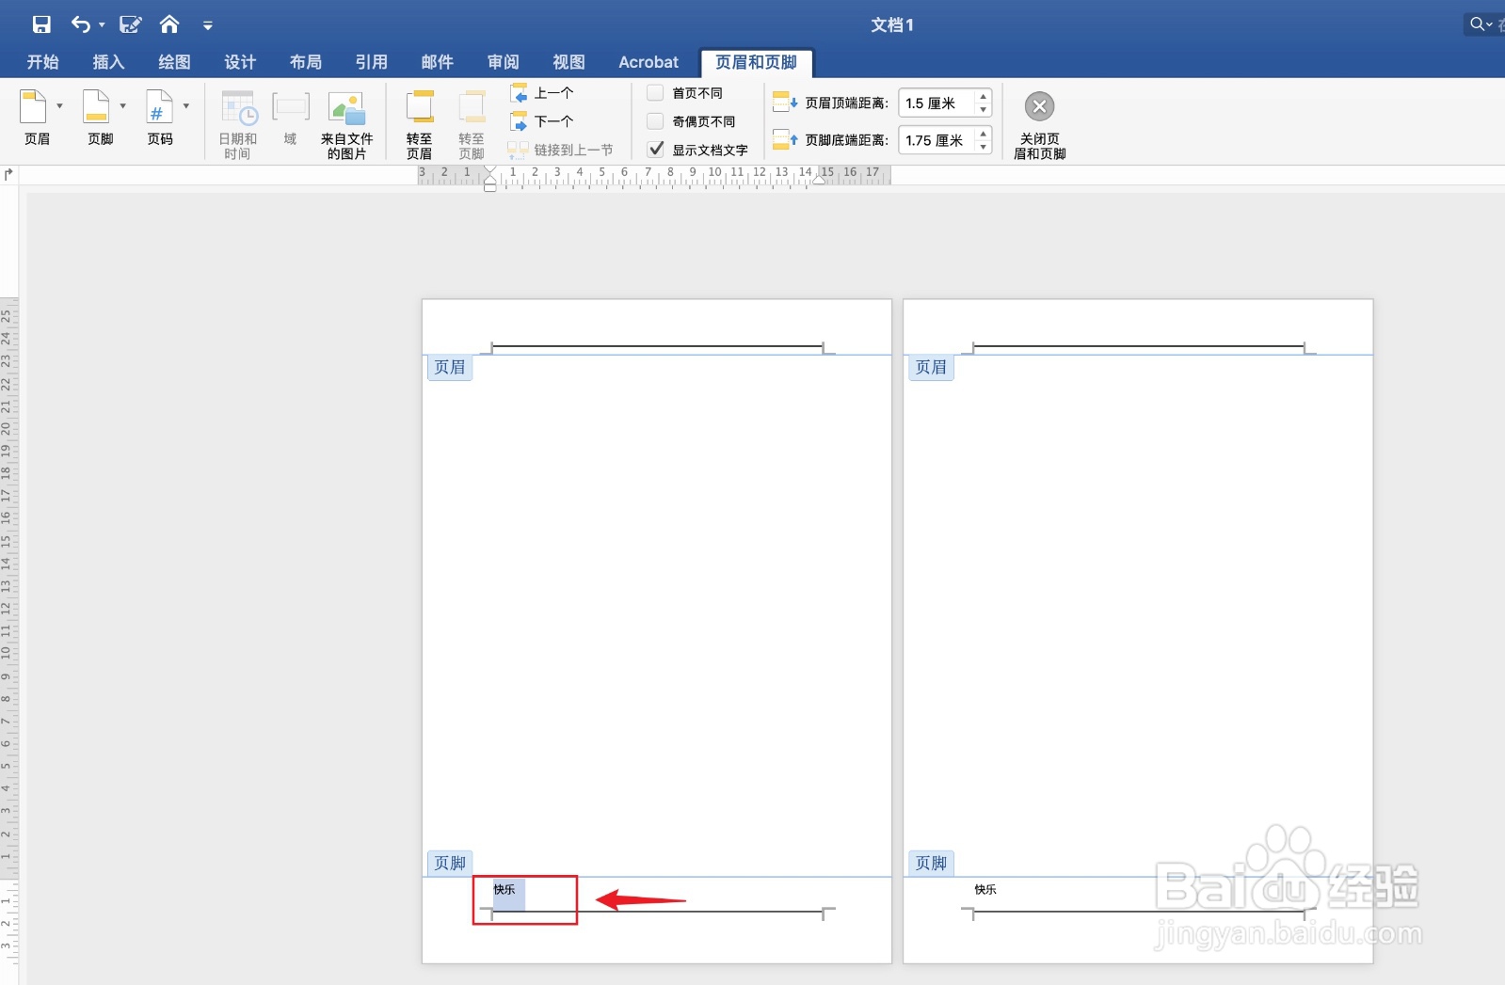Click the search magnifier in title bar
This screenshot has height=985, width=1505.
(x=1478, y=24)
